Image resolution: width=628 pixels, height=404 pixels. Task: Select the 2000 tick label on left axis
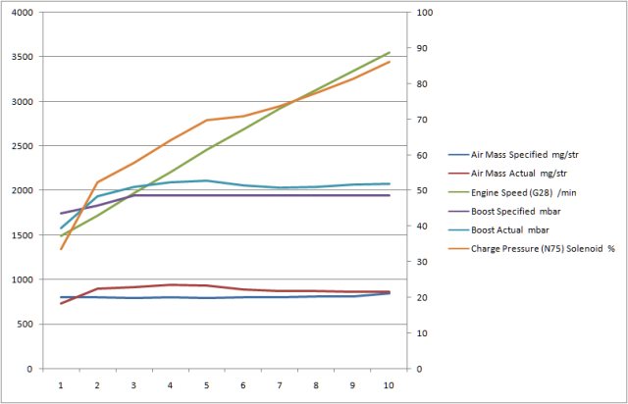tap(18, 191)
